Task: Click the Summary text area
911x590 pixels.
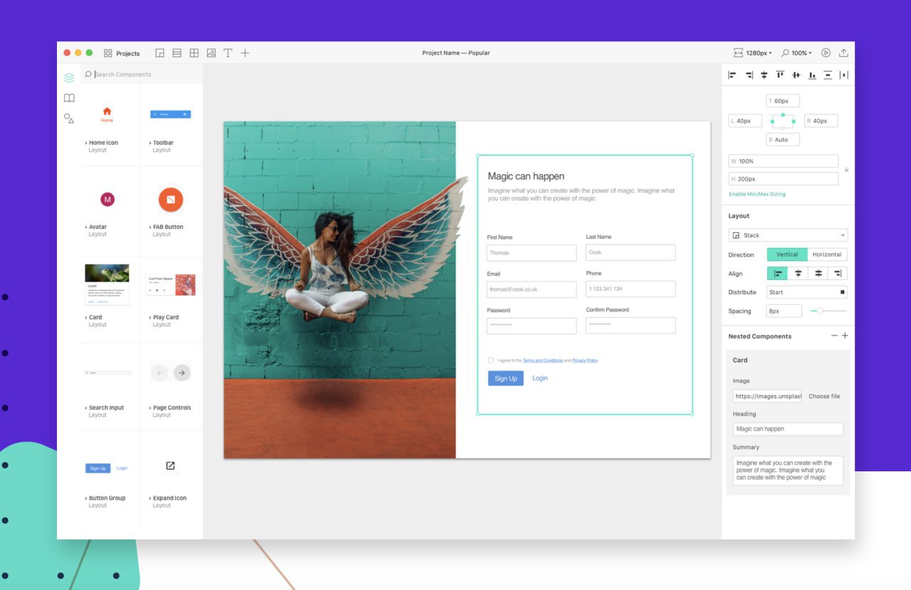Action: (x=788, y=471)
